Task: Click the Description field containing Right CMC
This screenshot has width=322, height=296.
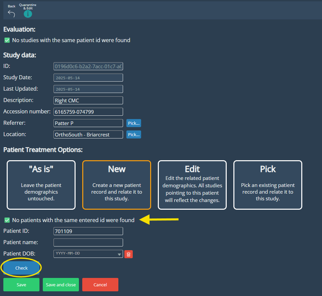Action: 88,100
